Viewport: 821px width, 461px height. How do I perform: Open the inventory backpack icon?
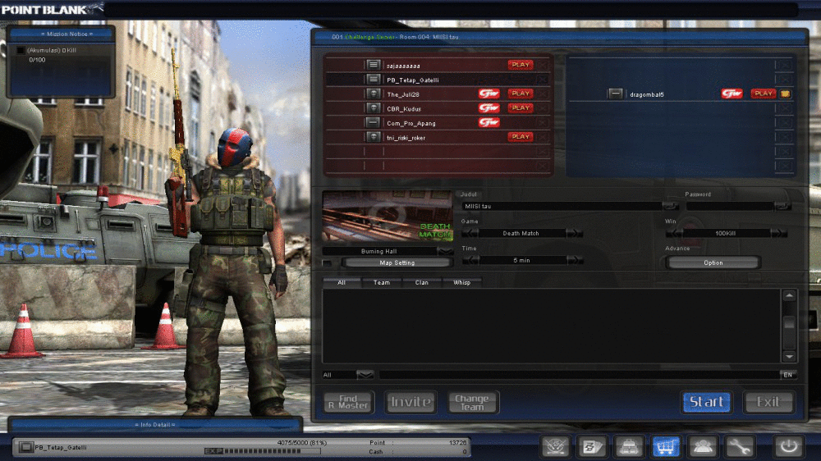pyautogui.click(x=629, y=447)
